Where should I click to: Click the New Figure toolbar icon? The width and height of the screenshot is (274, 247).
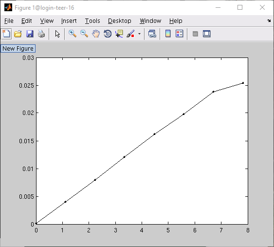(x=6, y=34)
